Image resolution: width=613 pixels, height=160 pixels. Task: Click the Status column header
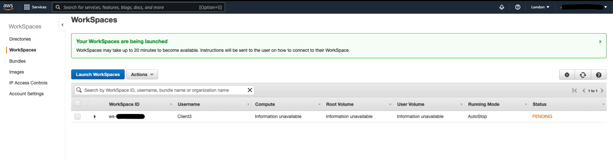[x=539, y=104]
